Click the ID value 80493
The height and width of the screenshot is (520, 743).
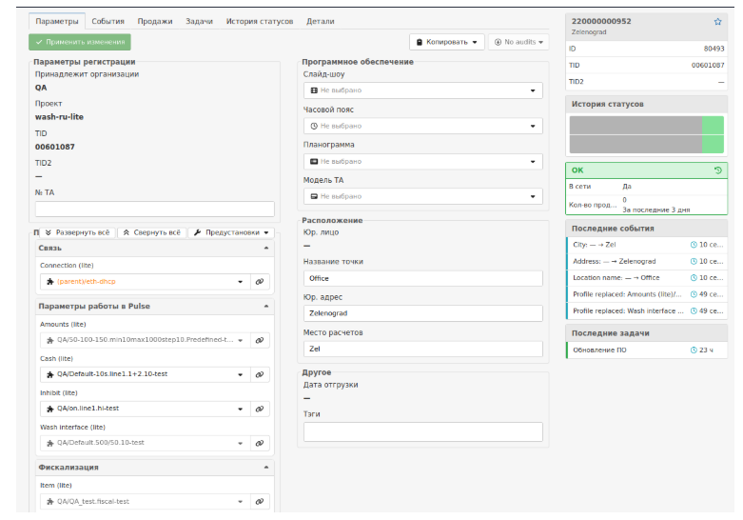pyautogui.click(x=714, y=49)
